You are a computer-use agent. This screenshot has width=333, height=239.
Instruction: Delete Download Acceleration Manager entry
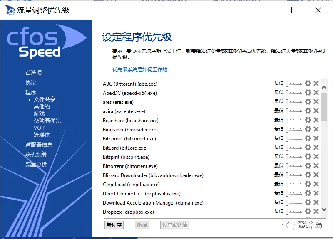(316, 202)
